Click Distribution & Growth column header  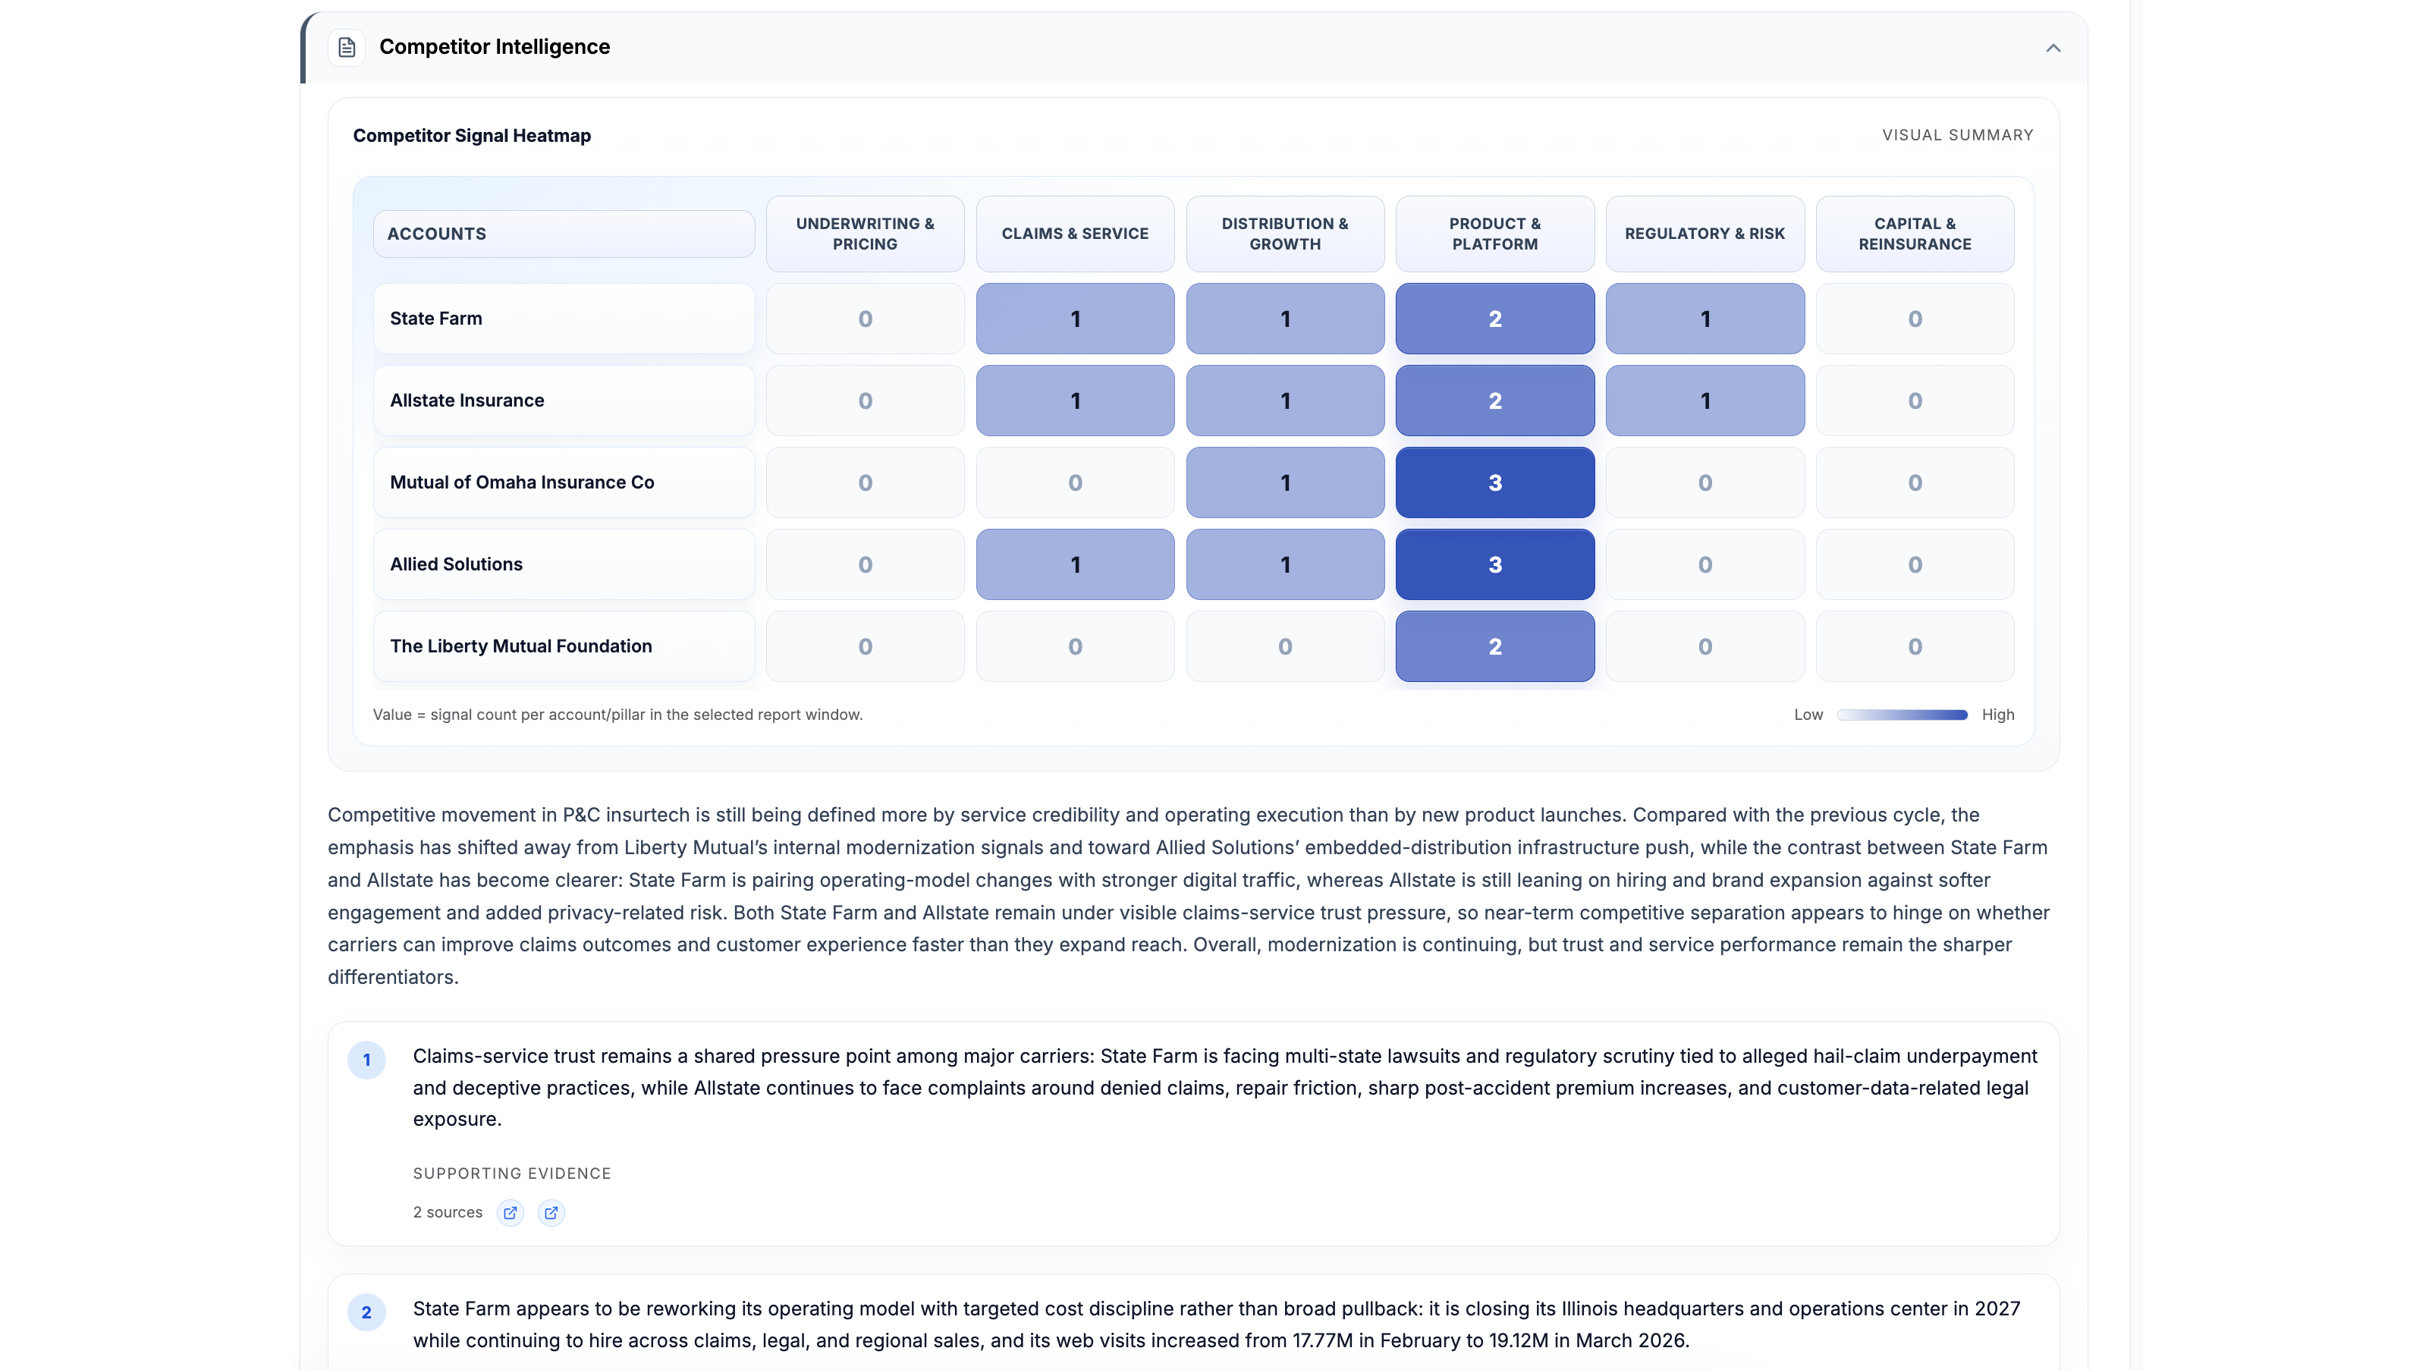click(x=1284, y=234)
